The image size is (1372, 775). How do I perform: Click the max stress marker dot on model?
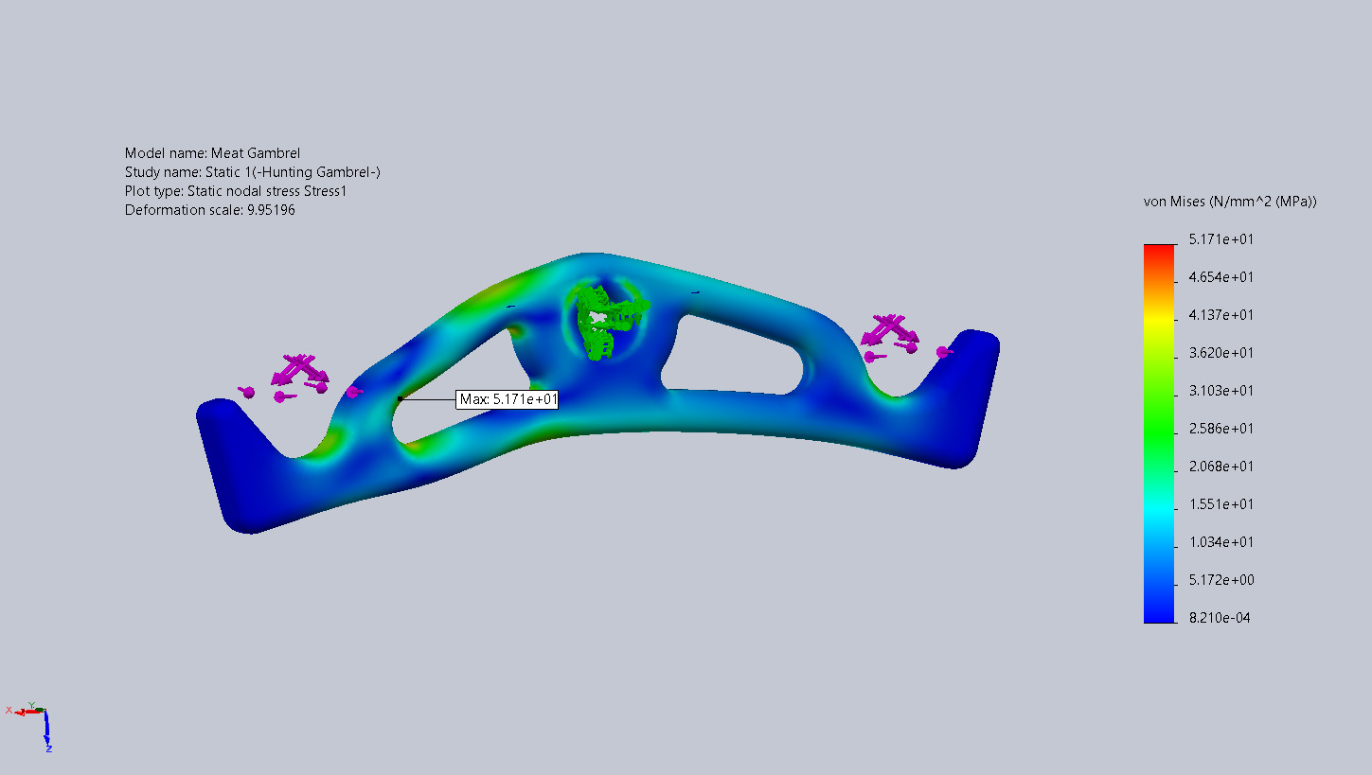[x=401, y=398]
